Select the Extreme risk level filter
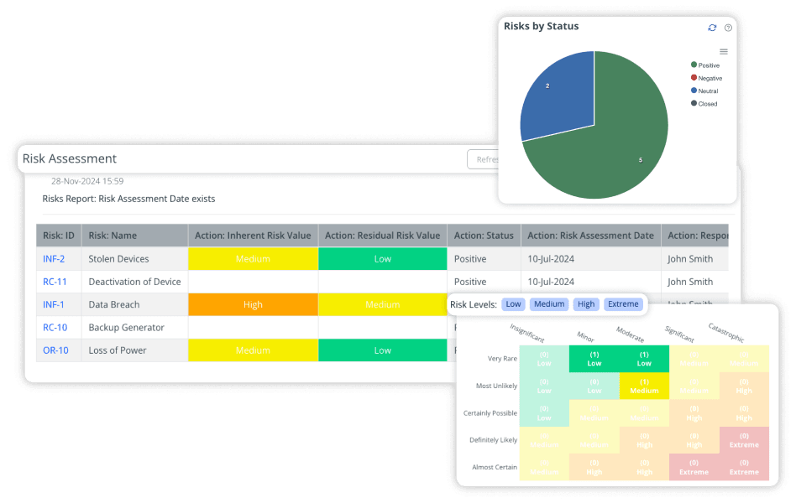 coord(623,304)
